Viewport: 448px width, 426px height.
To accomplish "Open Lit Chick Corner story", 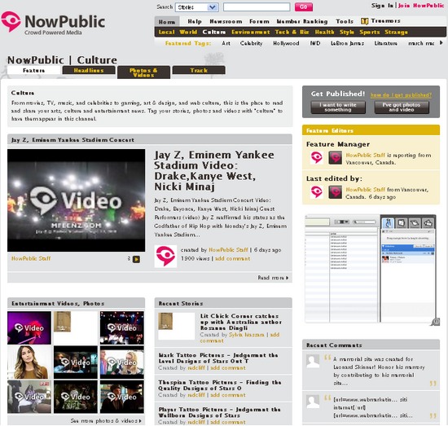I will 240,322.
